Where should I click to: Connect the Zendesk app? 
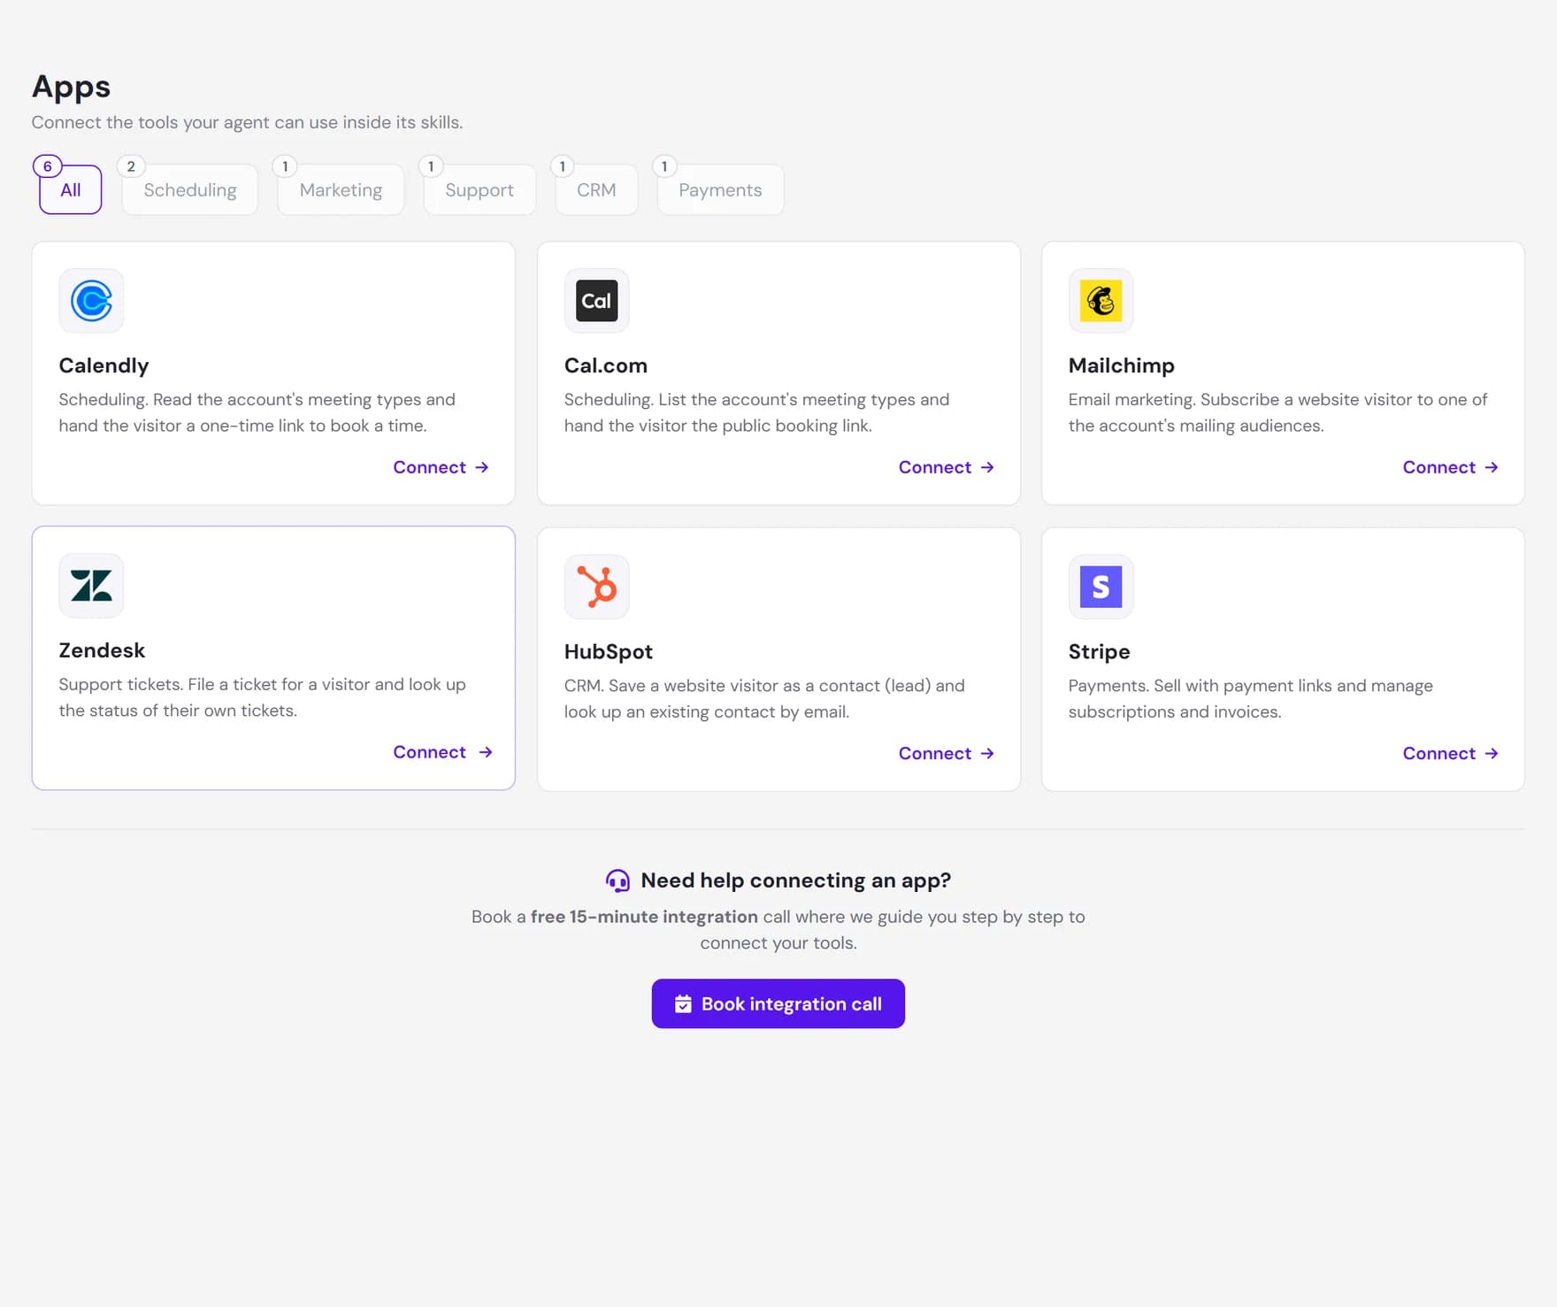click(442, 752)
